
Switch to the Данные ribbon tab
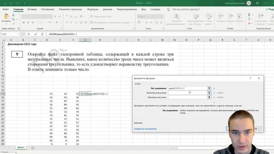pos(107,9)
